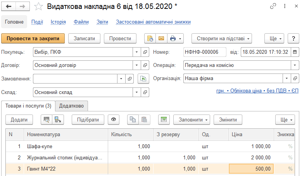Open Створити на підставі dropdown
The image size is (302, 176).
click(222, 38)
